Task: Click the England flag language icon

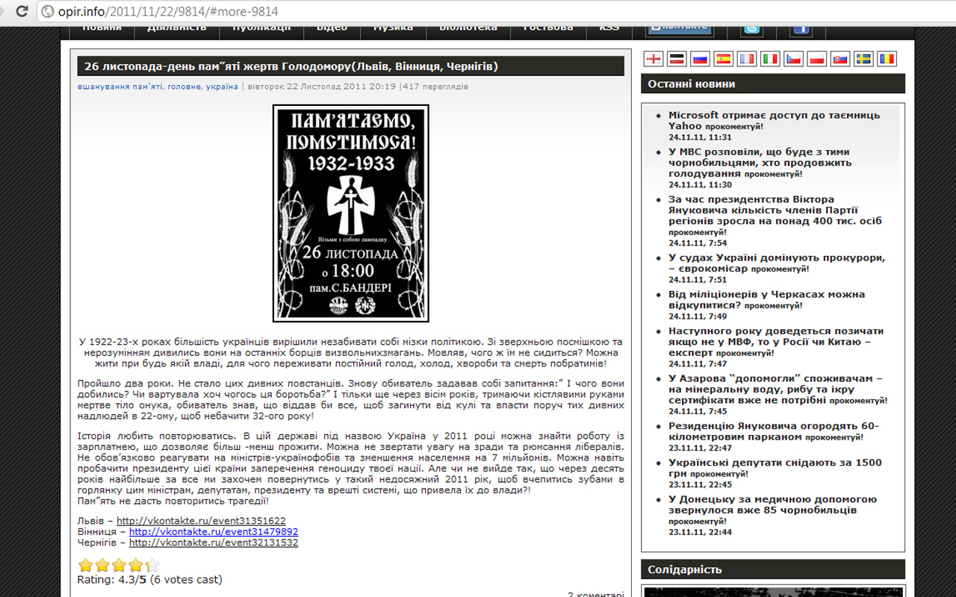Action: (654, 59)
